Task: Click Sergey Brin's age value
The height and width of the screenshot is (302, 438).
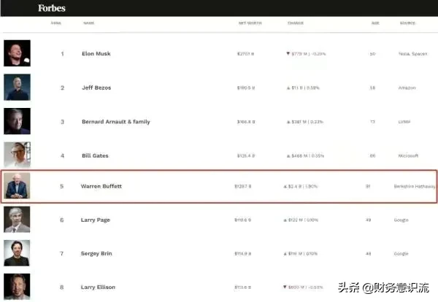Action: coord(368,254)
